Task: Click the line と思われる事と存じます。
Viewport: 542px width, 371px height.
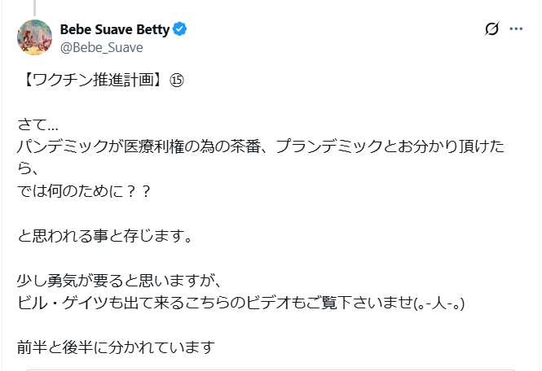Action: 104,238
